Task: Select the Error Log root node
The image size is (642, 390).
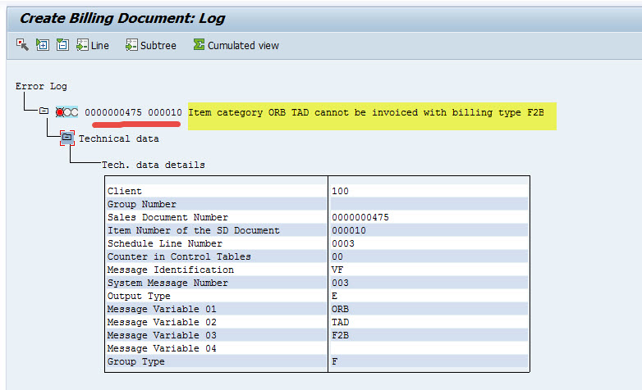Action: click(41, 86)
